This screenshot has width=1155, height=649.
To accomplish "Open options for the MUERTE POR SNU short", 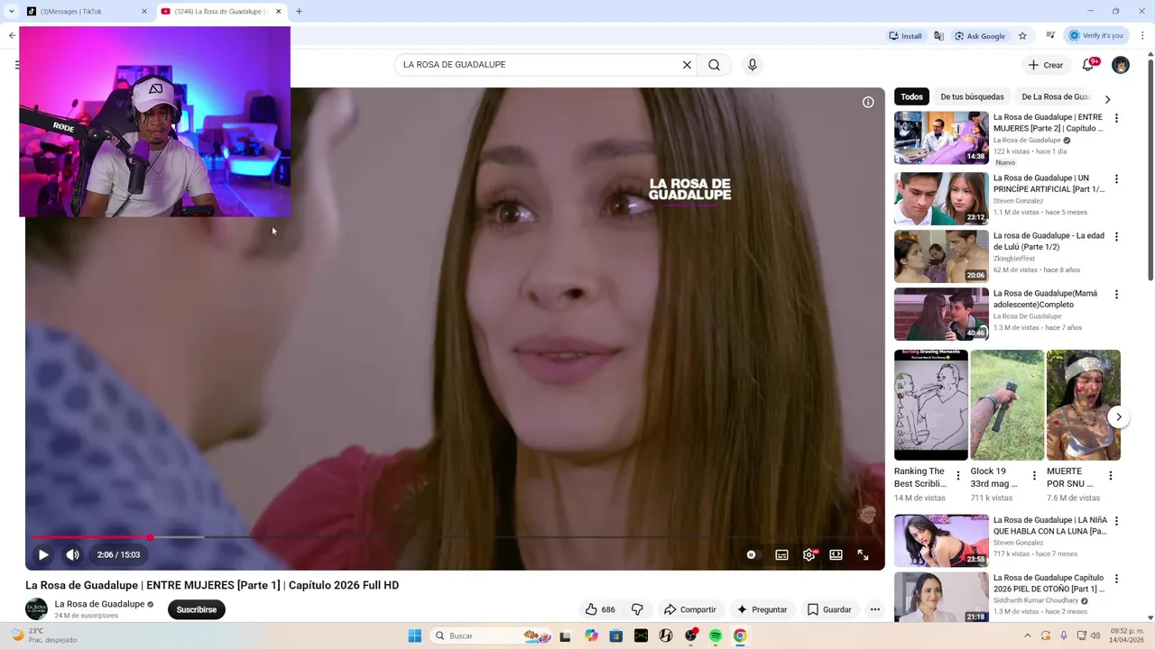I will (x=1111, y=476).
